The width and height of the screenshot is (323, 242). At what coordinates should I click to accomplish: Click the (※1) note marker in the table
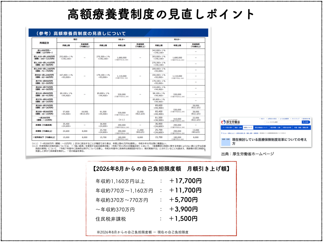121,120
